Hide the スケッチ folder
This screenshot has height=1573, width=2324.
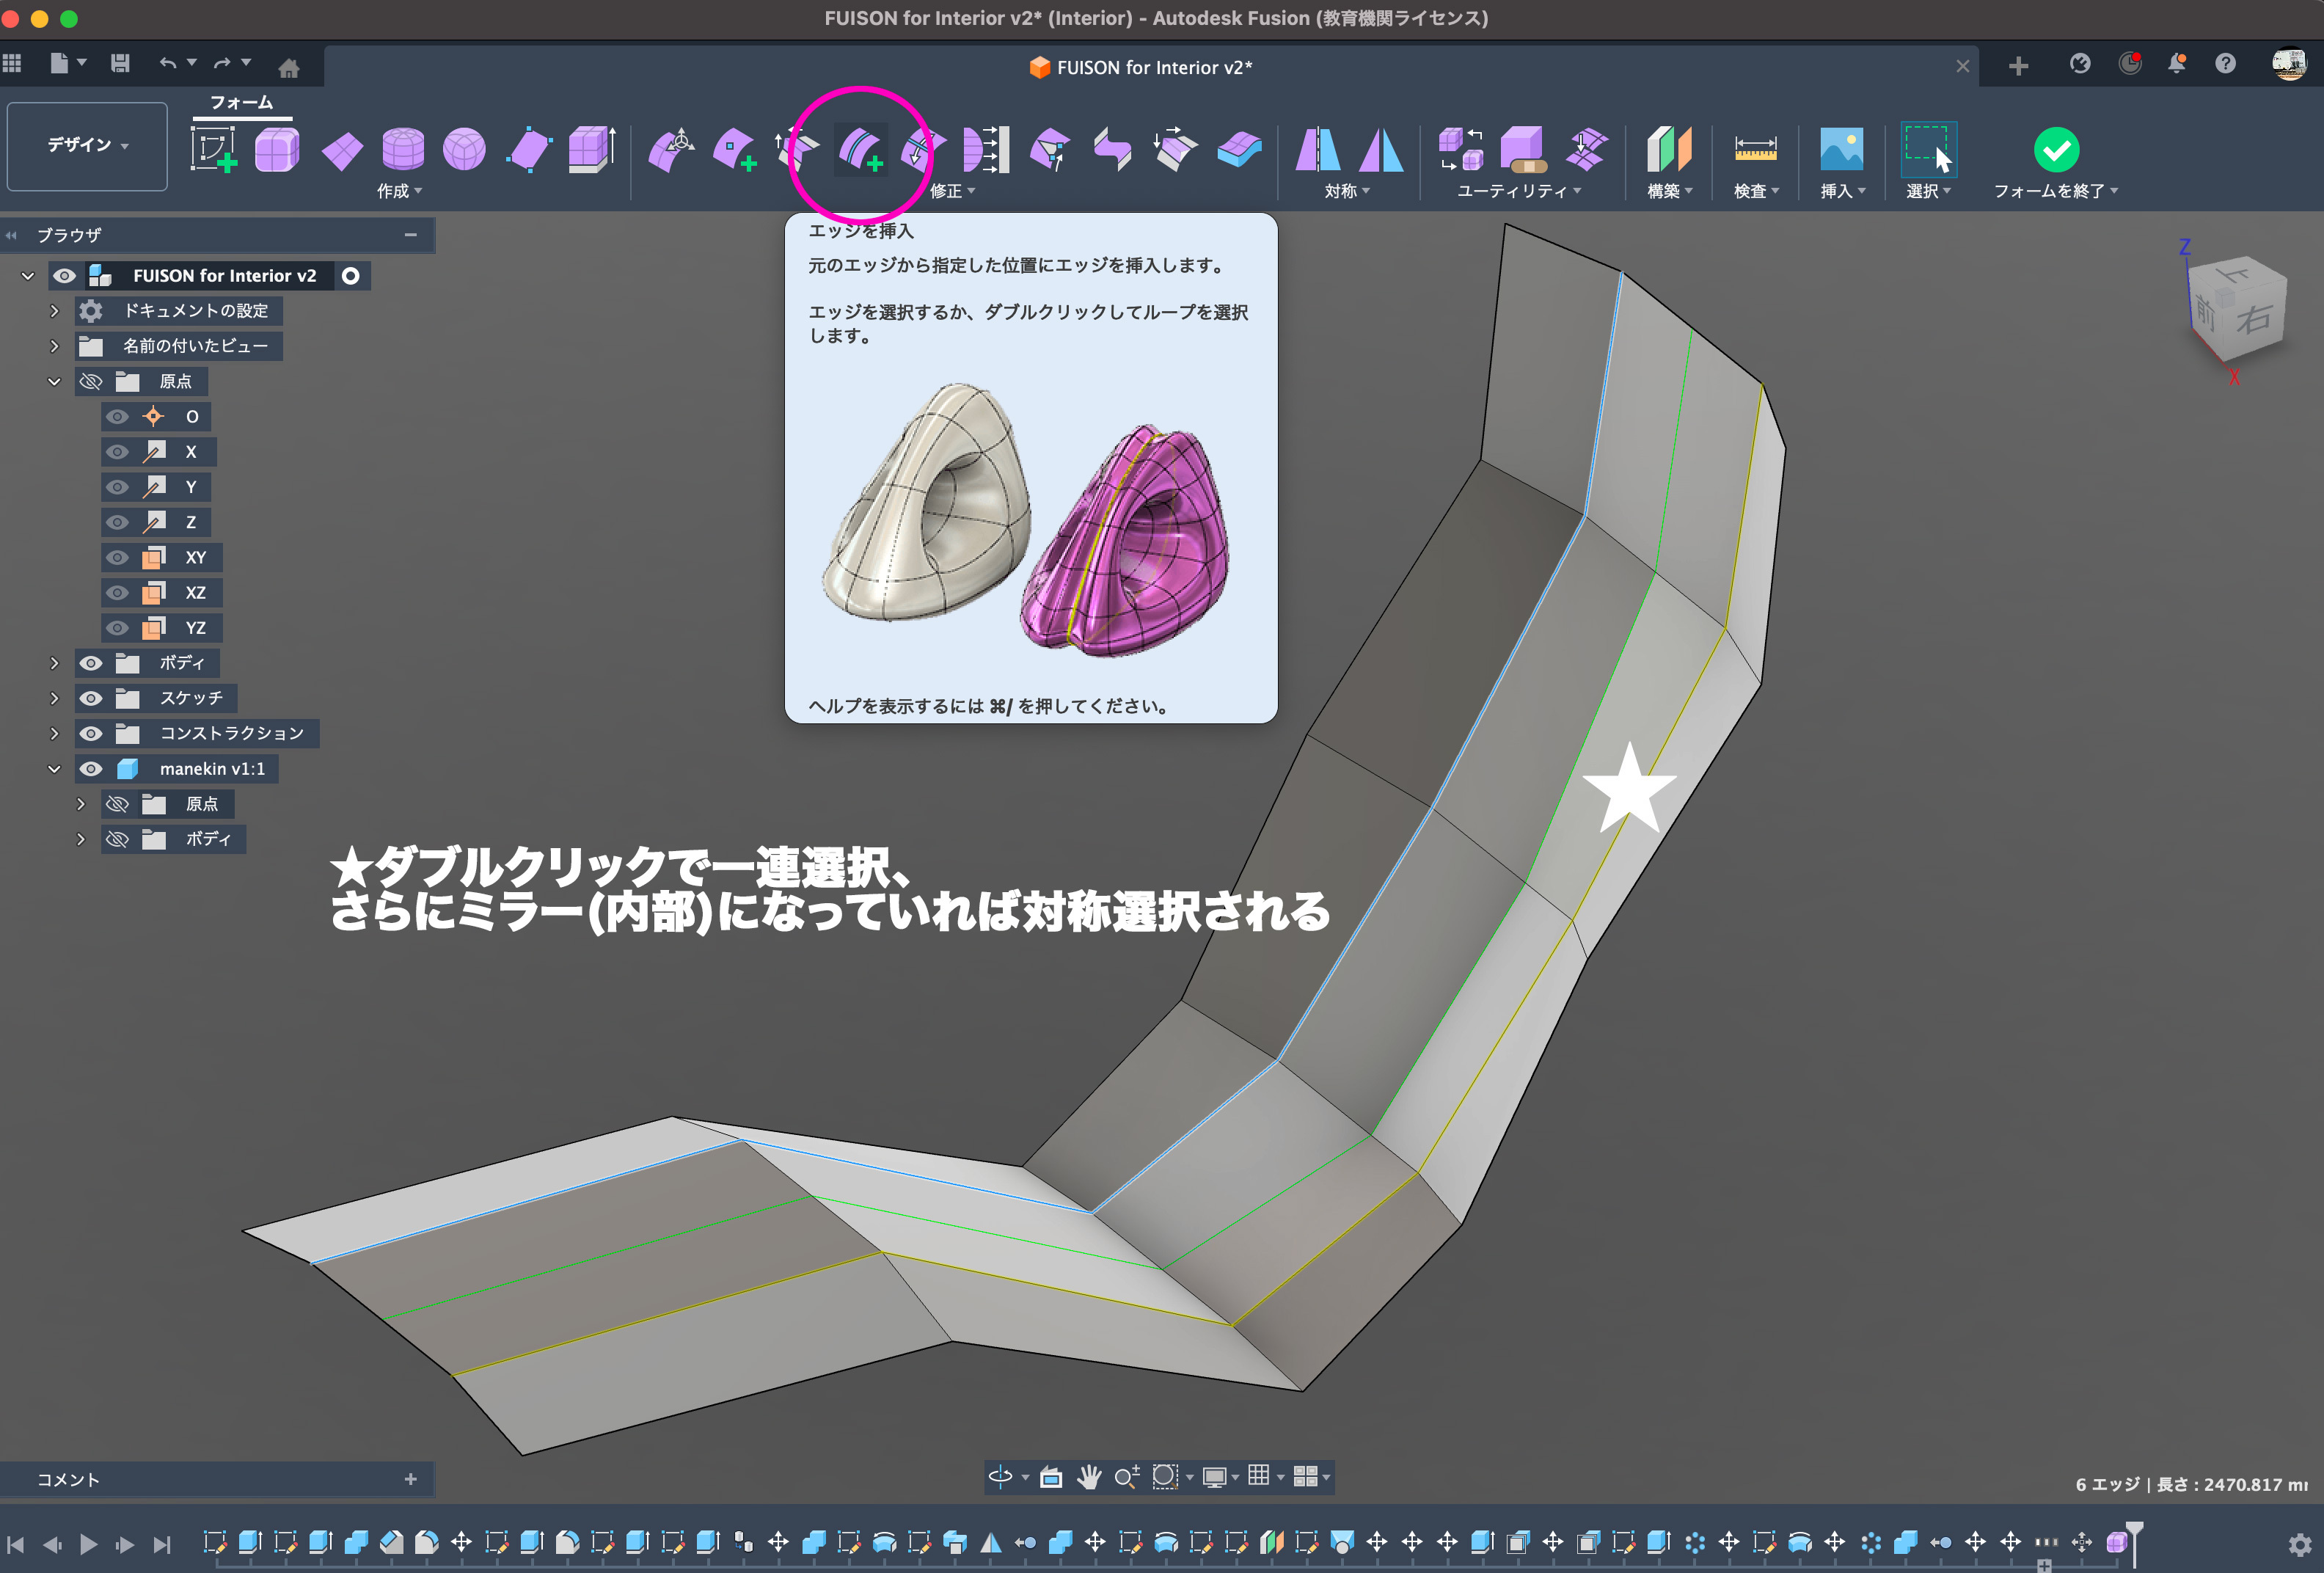pos(91,698)
